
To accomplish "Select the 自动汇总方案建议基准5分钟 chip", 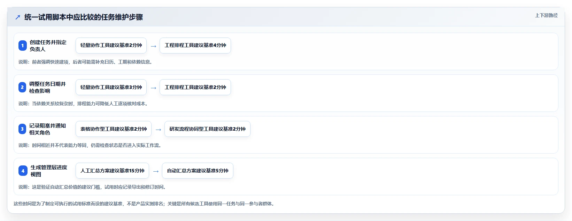I will pos(198,171).
